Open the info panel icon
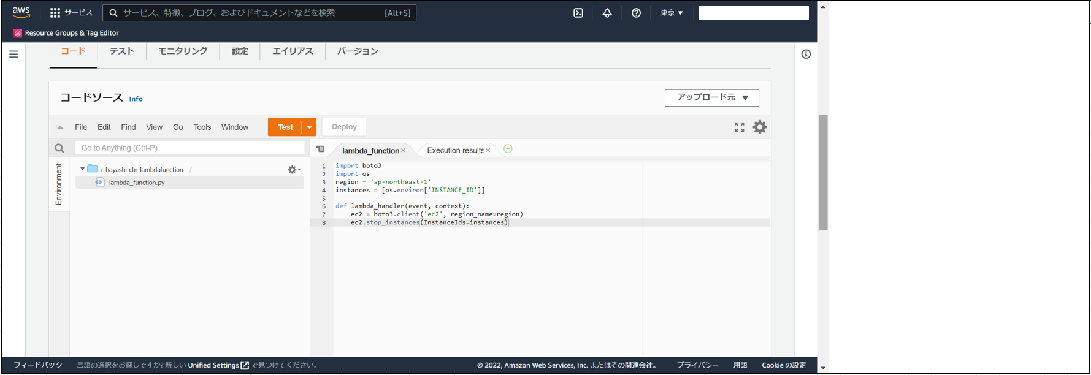1091x375 pixels. click(x=806, y=54)
